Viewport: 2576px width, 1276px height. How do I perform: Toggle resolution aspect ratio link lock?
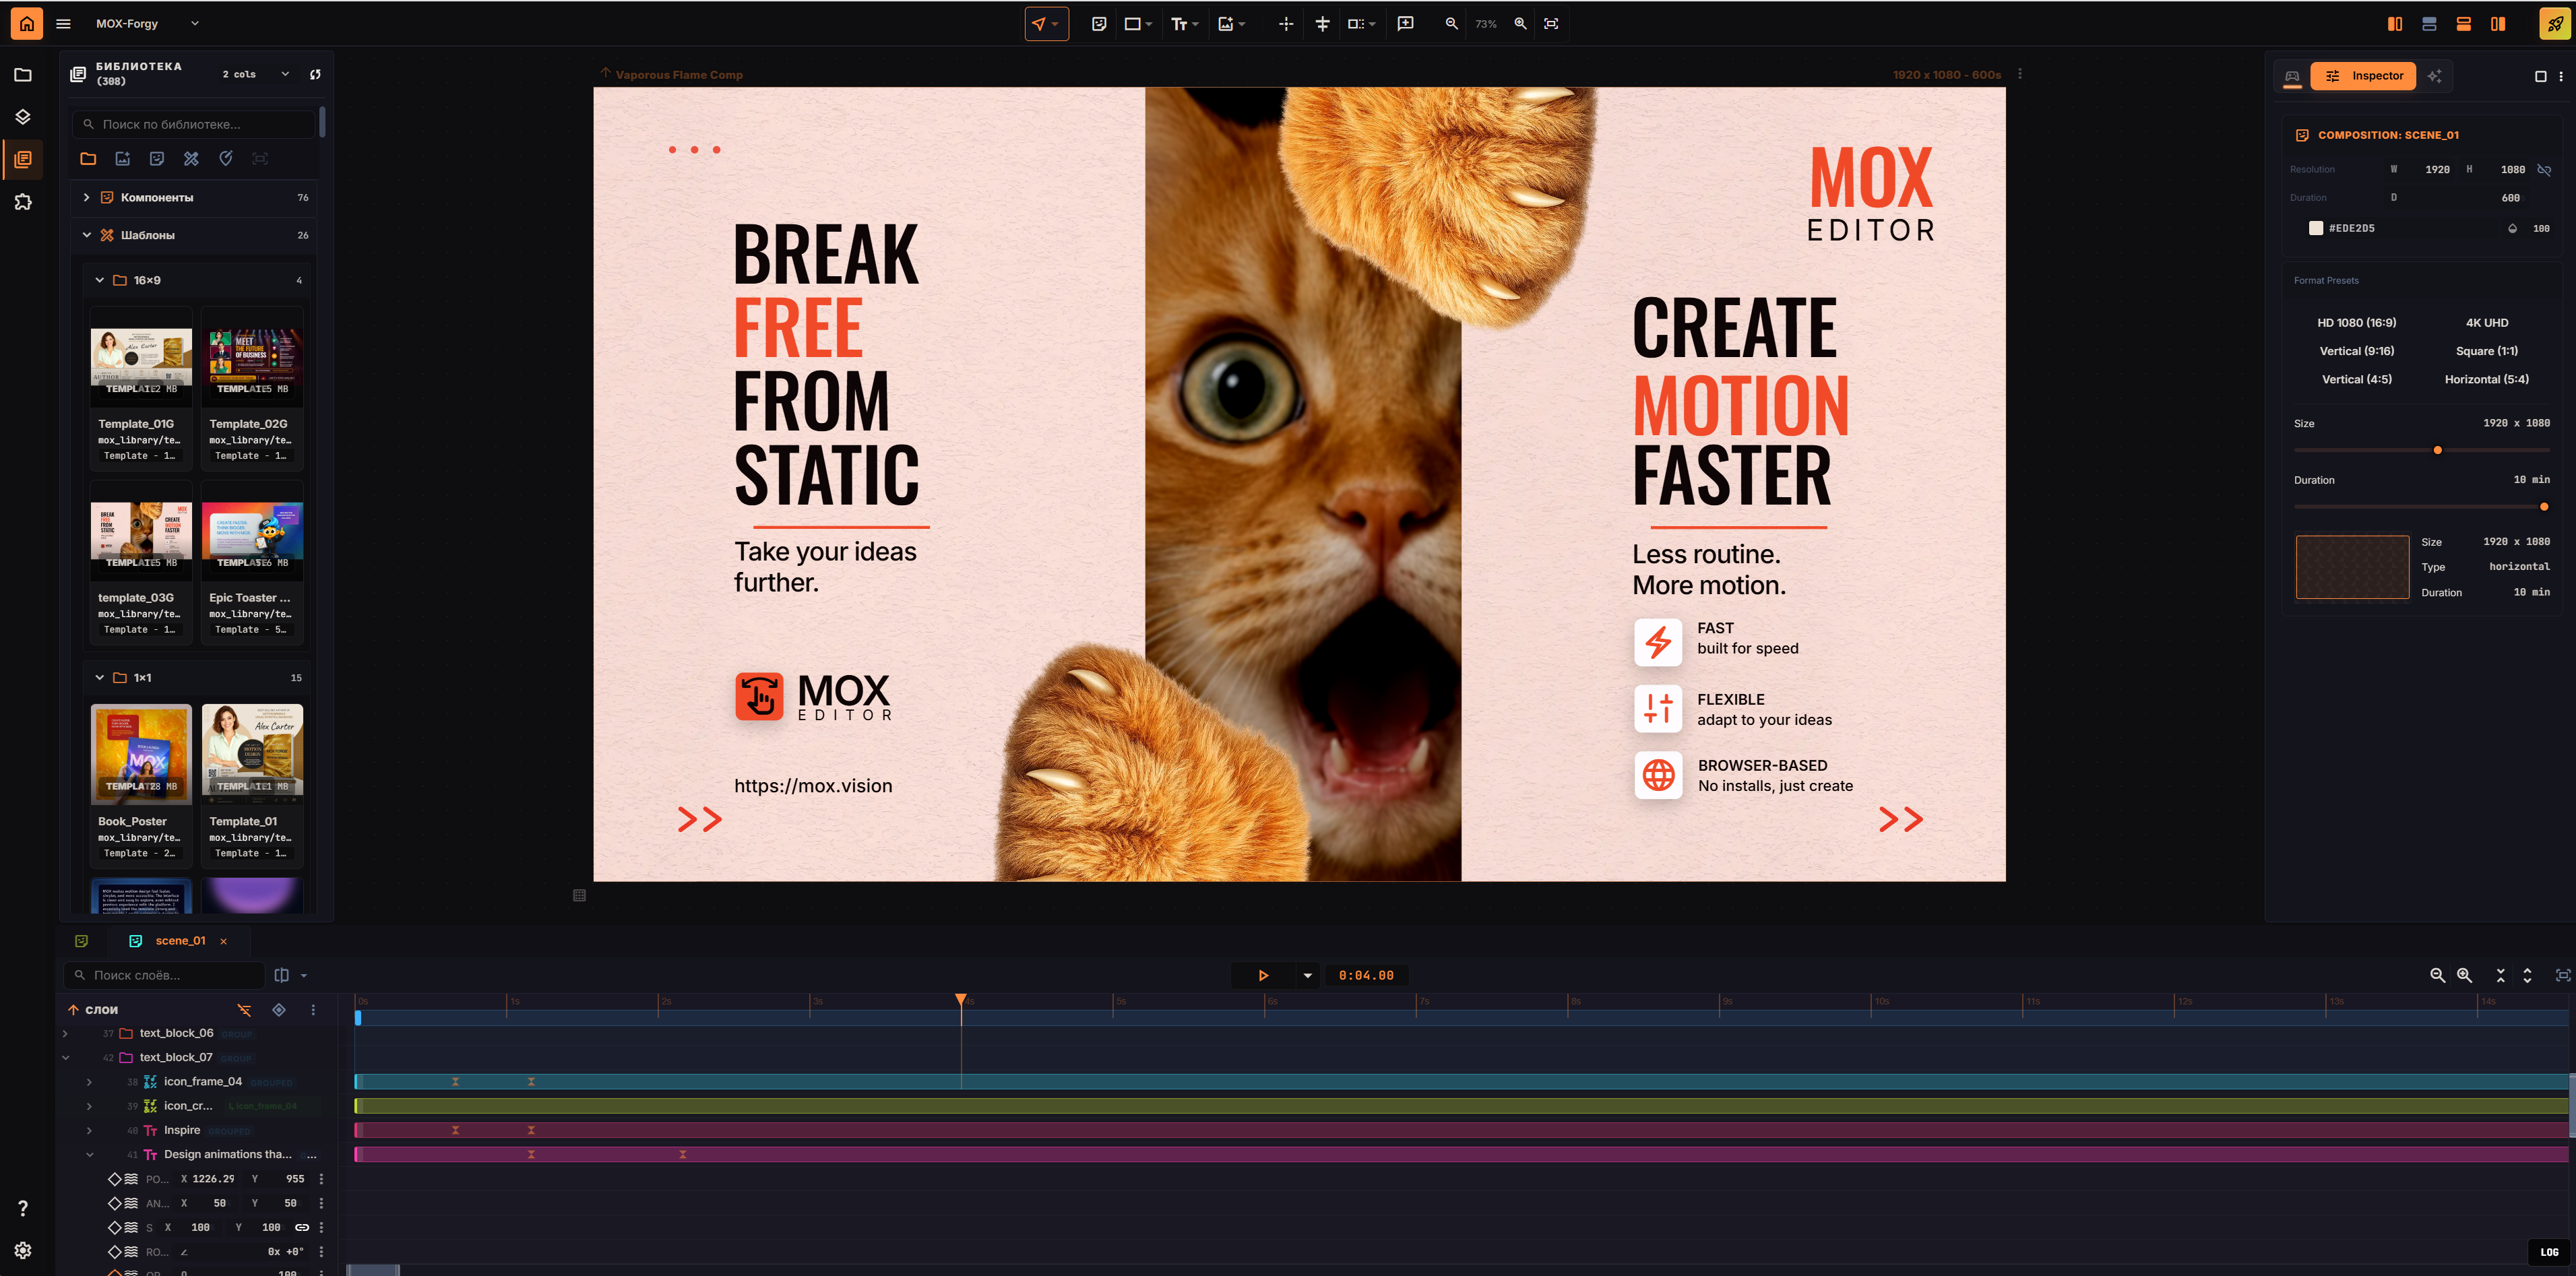(x=2544, y=170)
